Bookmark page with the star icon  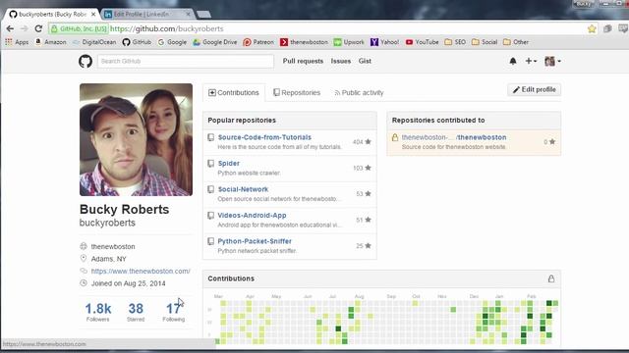(592, 28)
